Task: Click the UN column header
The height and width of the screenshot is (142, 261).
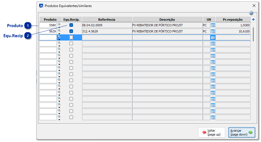Action: (x=209, y=20)
